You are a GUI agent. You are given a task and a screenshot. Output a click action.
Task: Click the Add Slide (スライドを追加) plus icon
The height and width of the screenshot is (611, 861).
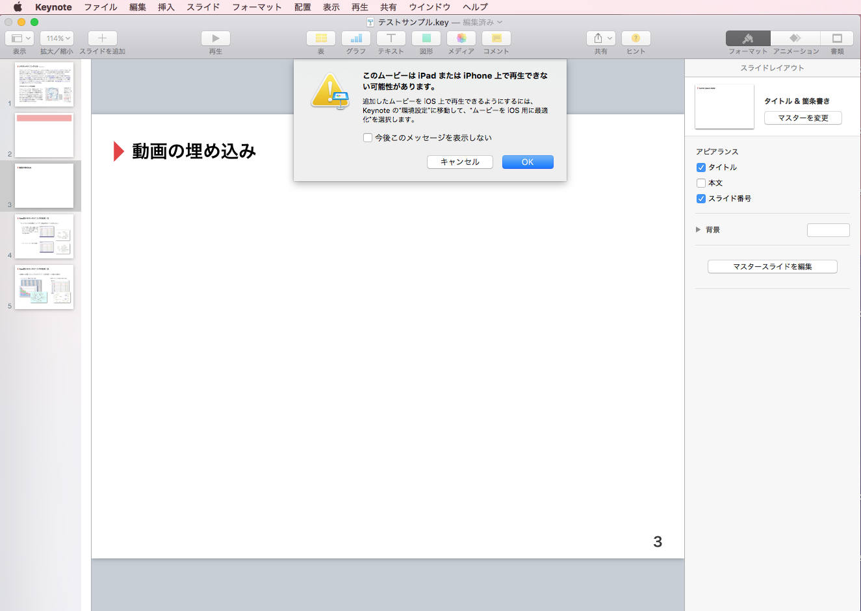click(x=103, y=39)
